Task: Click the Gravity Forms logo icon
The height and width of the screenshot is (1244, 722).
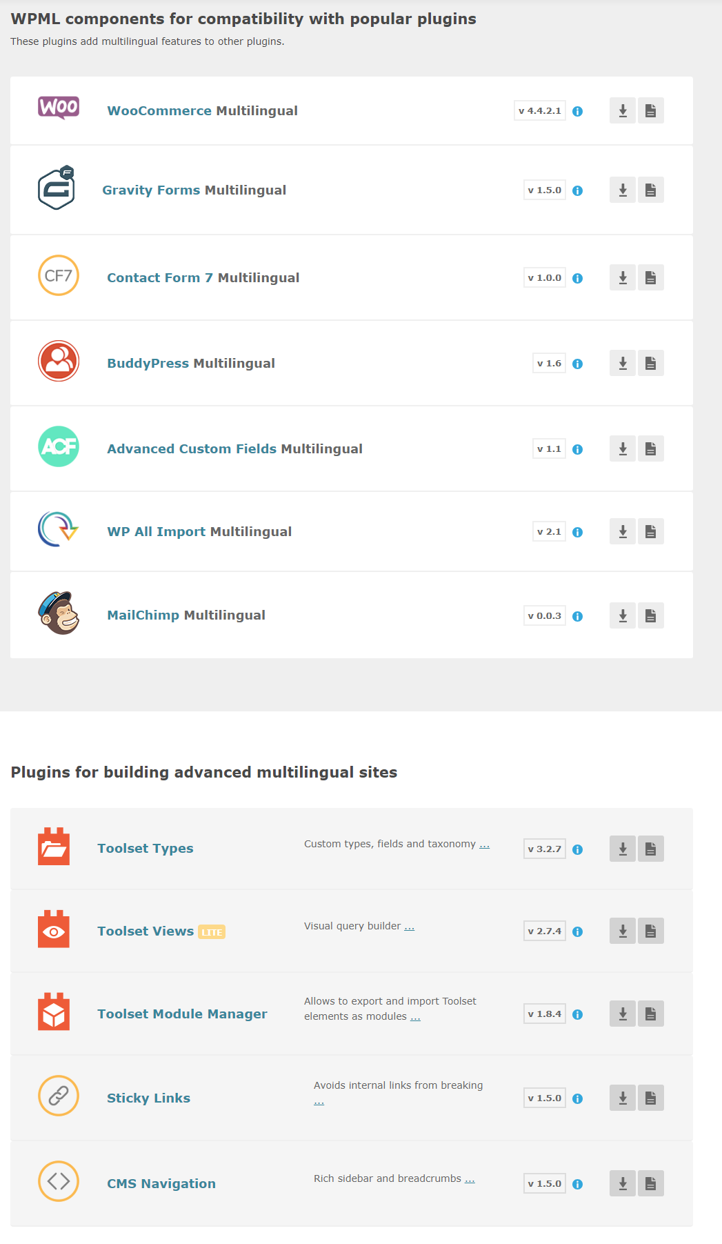Action: [x=57, y=188]
